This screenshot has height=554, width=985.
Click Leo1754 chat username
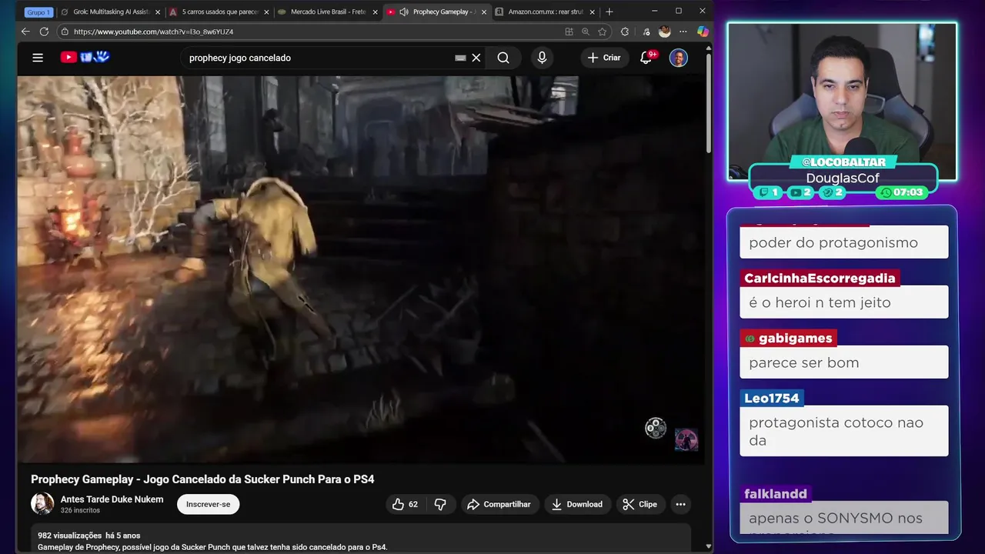(x=773, y=398)
